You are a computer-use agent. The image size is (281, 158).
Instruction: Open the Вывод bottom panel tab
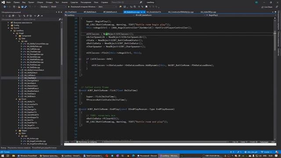(4, 148)
